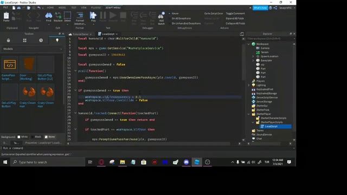Click Go to Script Error action
The width and height of the screenshot is (347, 195).
tap(214, 14)
